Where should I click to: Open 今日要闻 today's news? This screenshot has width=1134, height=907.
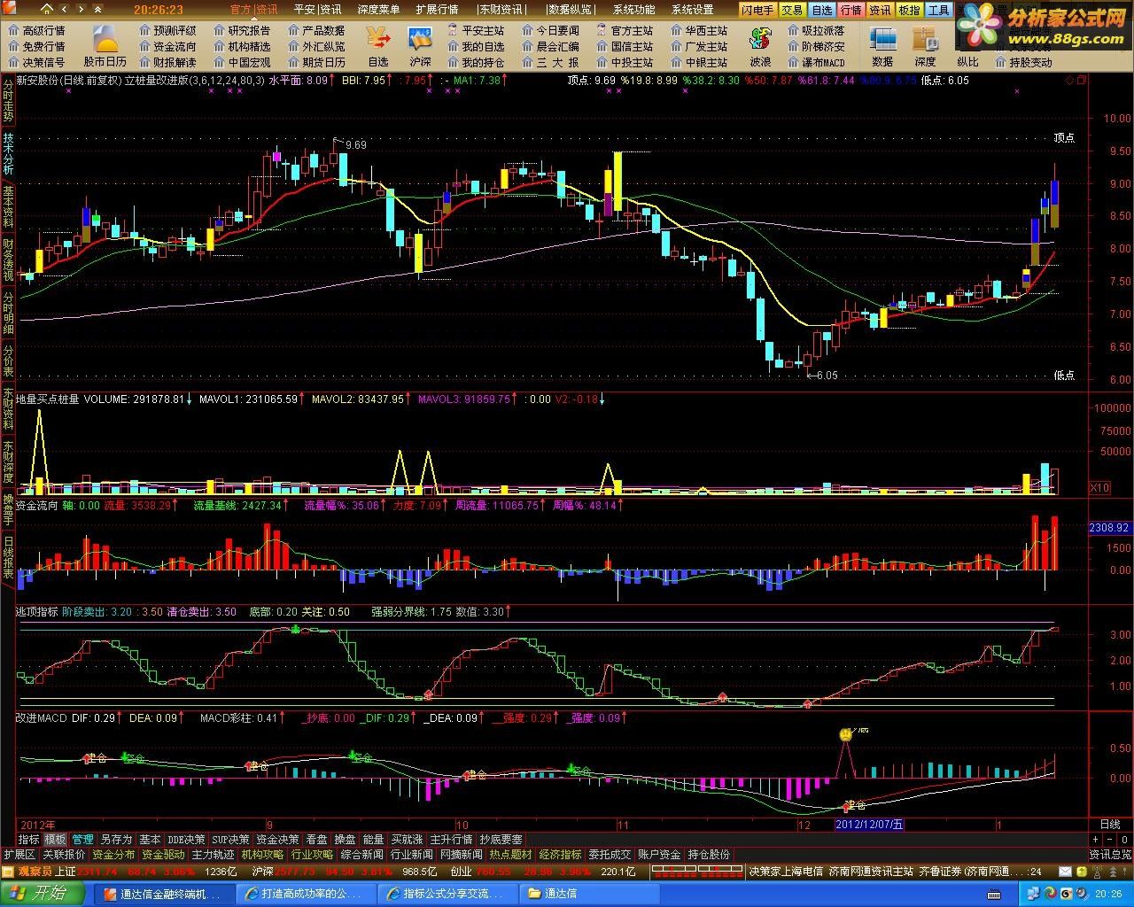pos(550,31)
